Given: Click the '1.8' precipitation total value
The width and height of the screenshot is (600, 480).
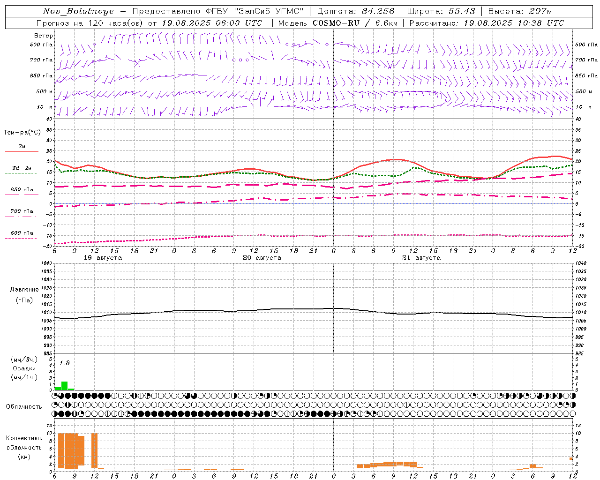Looking at the screenshot, I should [64, 363].
